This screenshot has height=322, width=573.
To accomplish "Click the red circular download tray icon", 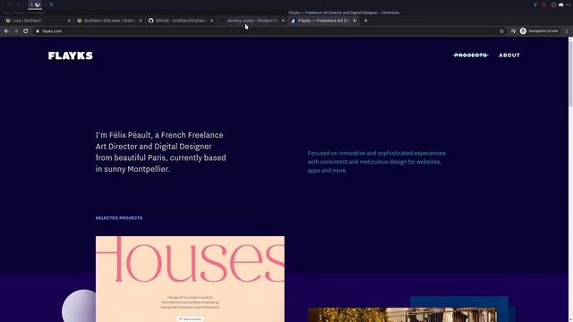I will (x=553, y=4).
